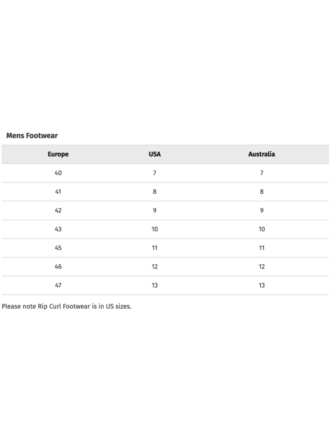Select the Europe column header
Image resolution: width=331 pixels, height=442 pixels.
pyautogui.click(x=58, y=154)
